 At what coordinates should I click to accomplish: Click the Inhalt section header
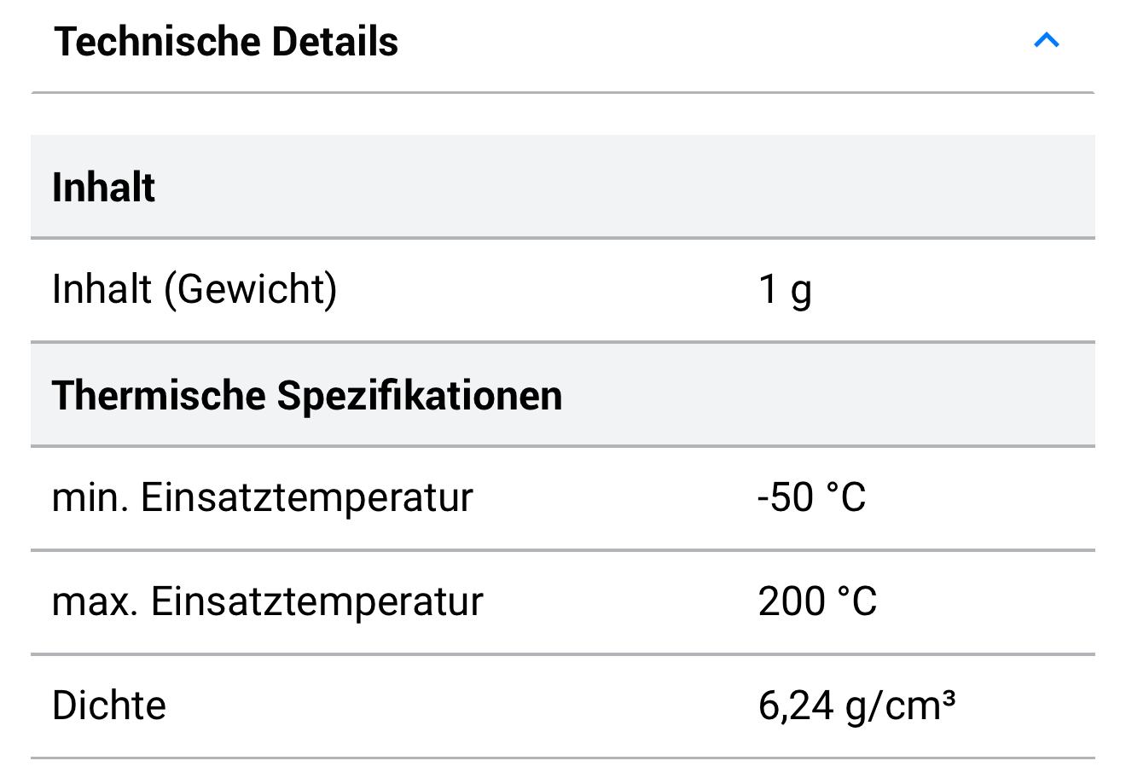pos(103,188)
